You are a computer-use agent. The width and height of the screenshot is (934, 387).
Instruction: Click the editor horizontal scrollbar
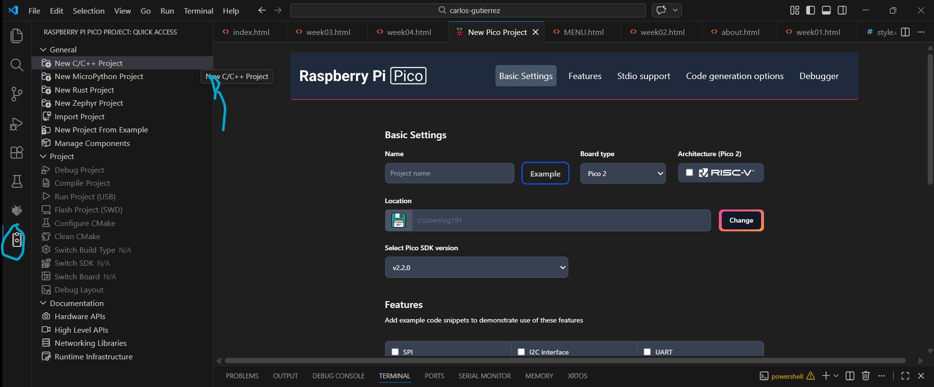(565, 360)
